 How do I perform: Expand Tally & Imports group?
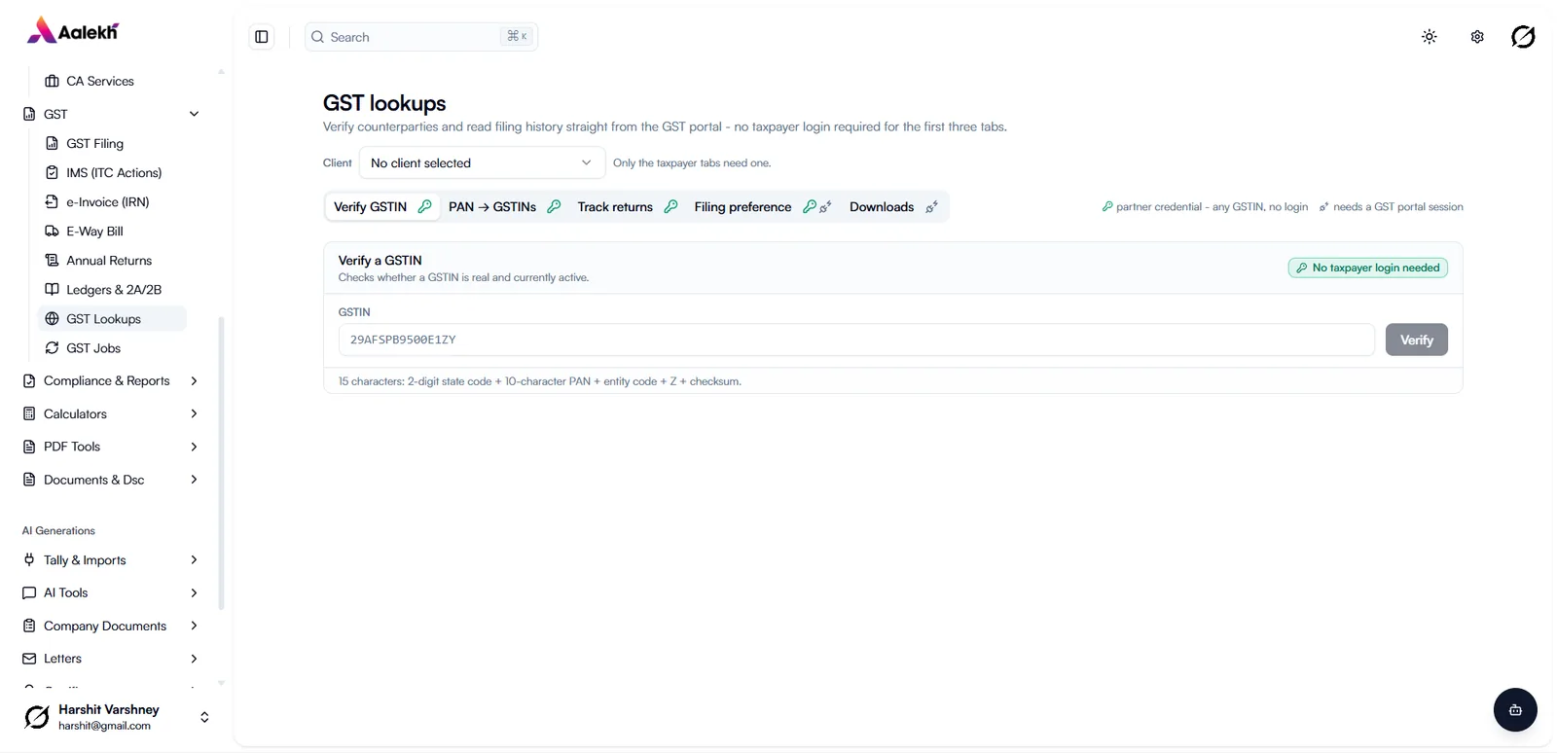[x=111, y=559]
